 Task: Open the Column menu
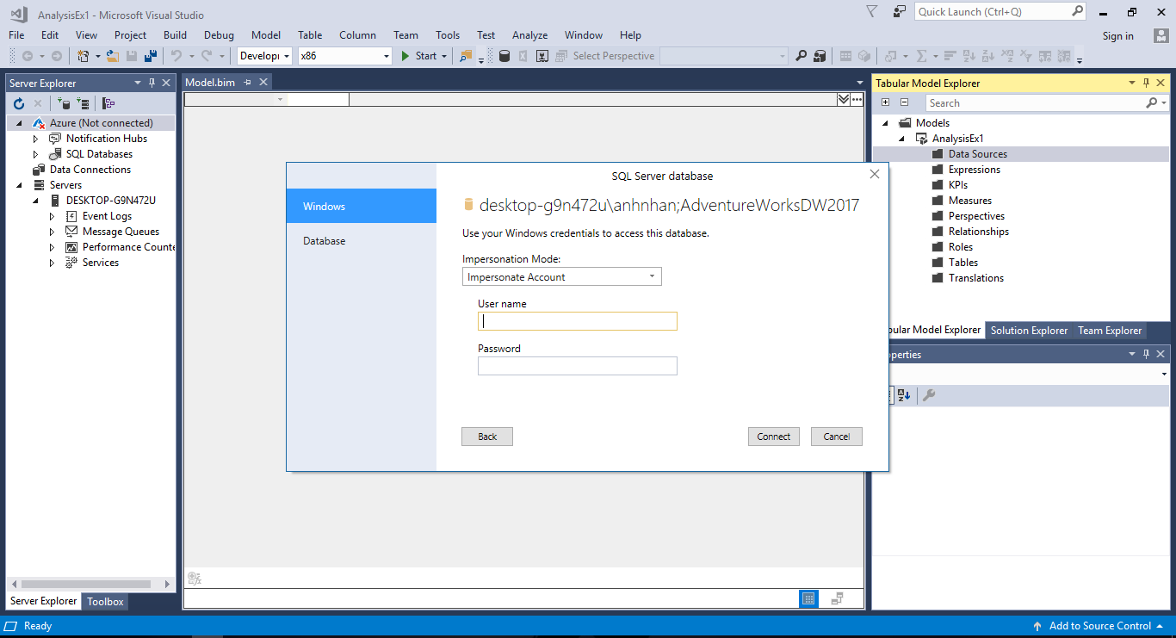pyautogui.click(x=357, y=35)
